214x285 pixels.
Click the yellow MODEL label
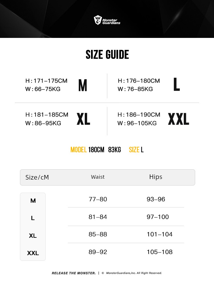pyautogui.click(x=78, y=150)
